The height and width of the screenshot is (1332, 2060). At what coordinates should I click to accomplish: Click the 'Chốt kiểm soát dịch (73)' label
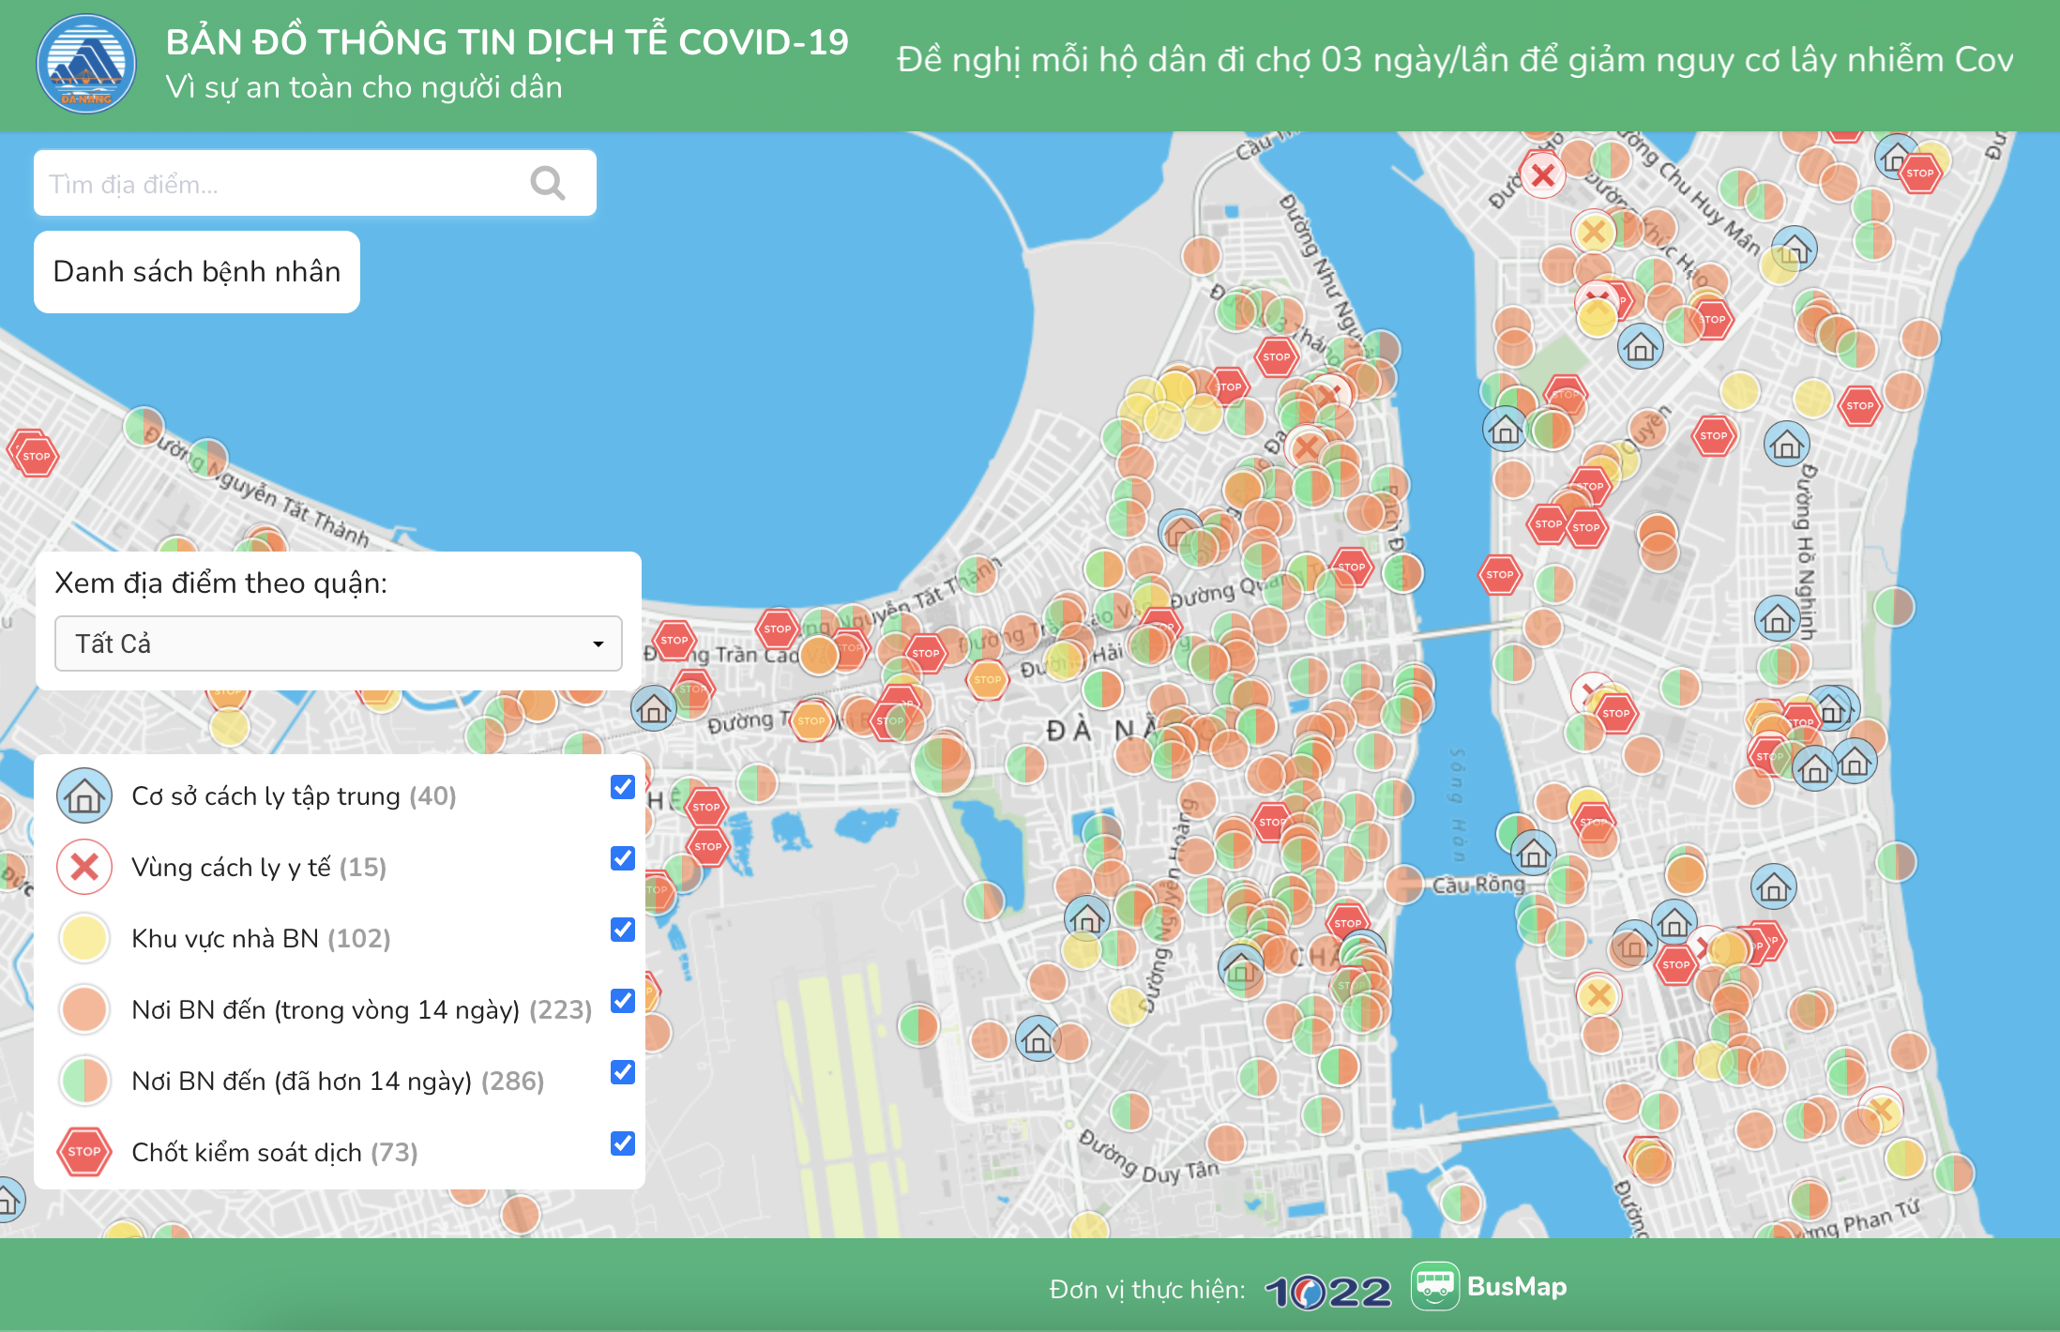(275, 1153)
